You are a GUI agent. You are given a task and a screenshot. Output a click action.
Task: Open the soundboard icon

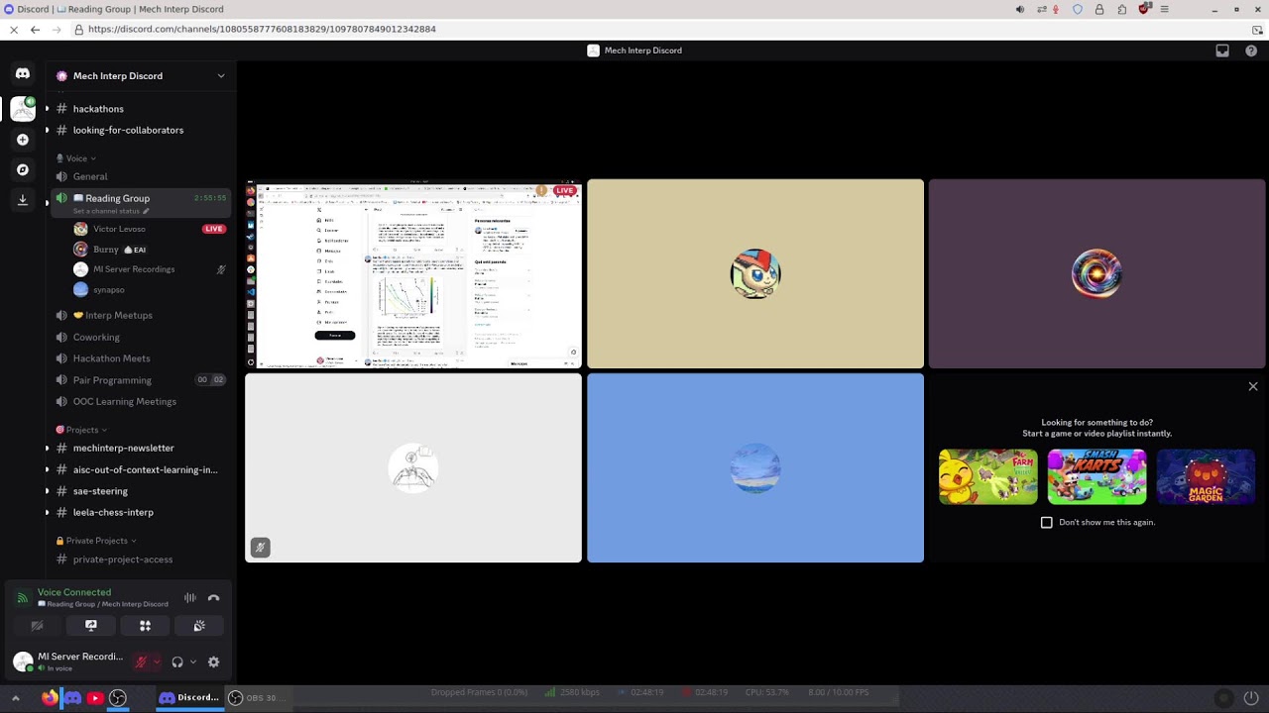(x=199, y=626)
